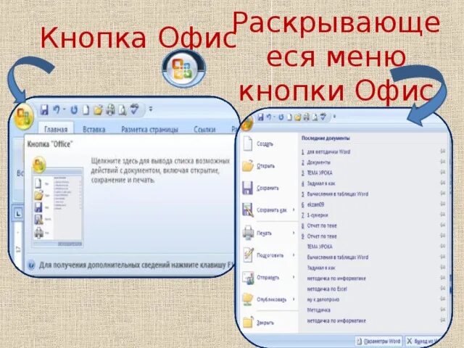The height and width of the screenshot is (348, 464).
Task: Expand the 'Отправить' submenu arrow
Action: click(x=294, y=277)
